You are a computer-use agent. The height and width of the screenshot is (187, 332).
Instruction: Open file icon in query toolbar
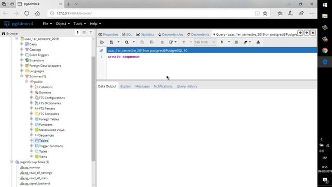(x=102, y=42)
